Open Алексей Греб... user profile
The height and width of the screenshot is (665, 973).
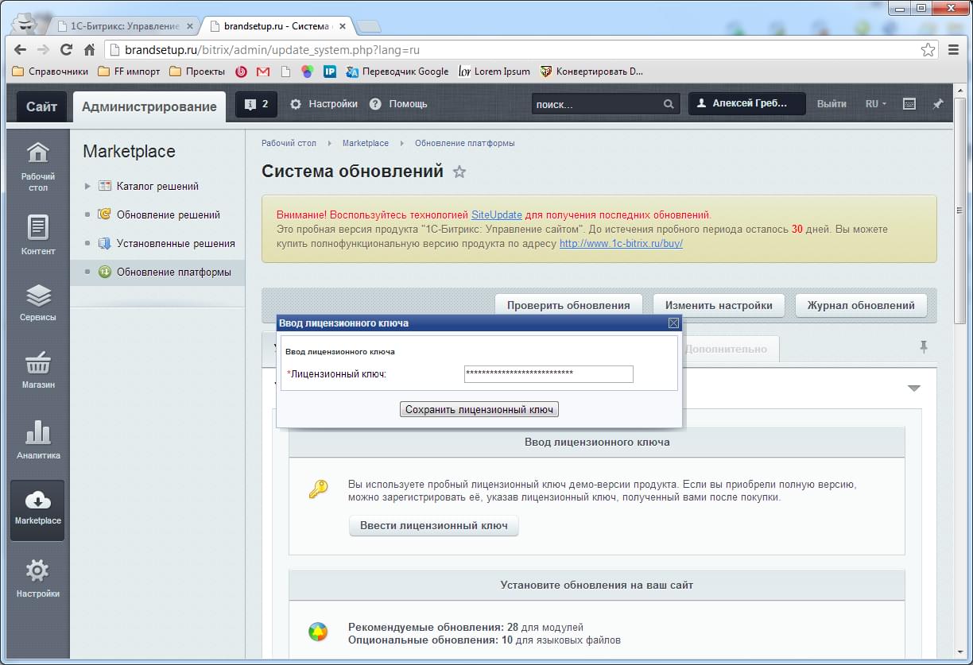[746, 104]
